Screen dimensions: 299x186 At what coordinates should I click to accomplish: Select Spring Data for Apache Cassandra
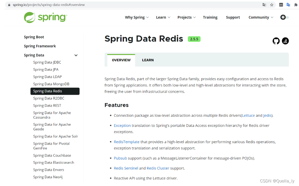click(x=52, y=115)
